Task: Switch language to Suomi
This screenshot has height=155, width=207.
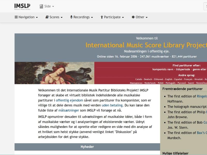Action: [191, 83]
